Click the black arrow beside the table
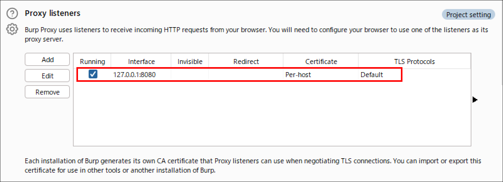 coord(475,100)
